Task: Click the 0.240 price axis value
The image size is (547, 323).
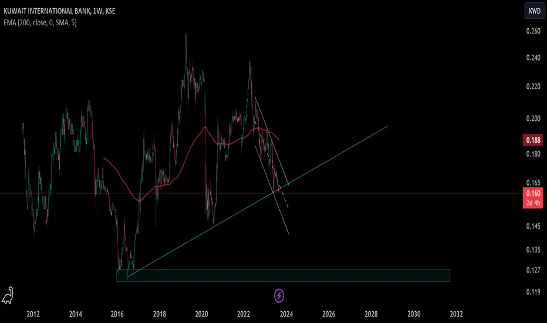Action: coord(533,58)
